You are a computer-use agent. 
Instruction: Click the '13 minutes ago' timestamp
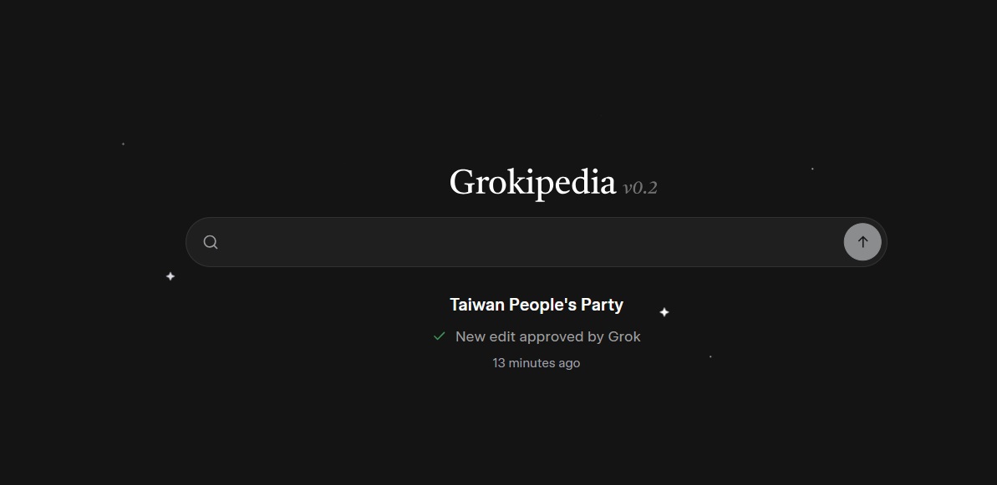[x=537, y=363]
